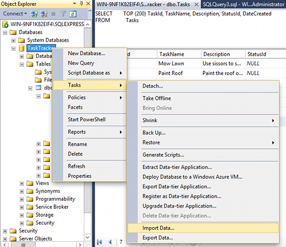This screenshot has height=247, width=286.
Task: Choose Register as Data-tier Application...
Action: pos(203,196)
